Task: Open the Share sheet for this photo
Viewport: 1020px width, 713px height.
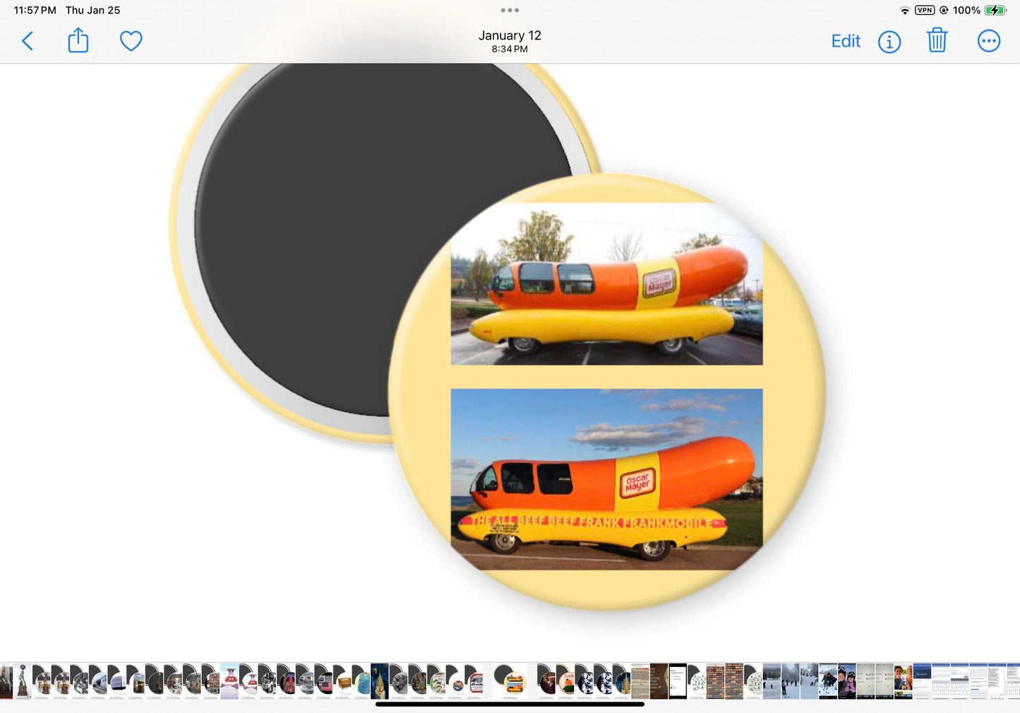Action: (x=78, y=41)
